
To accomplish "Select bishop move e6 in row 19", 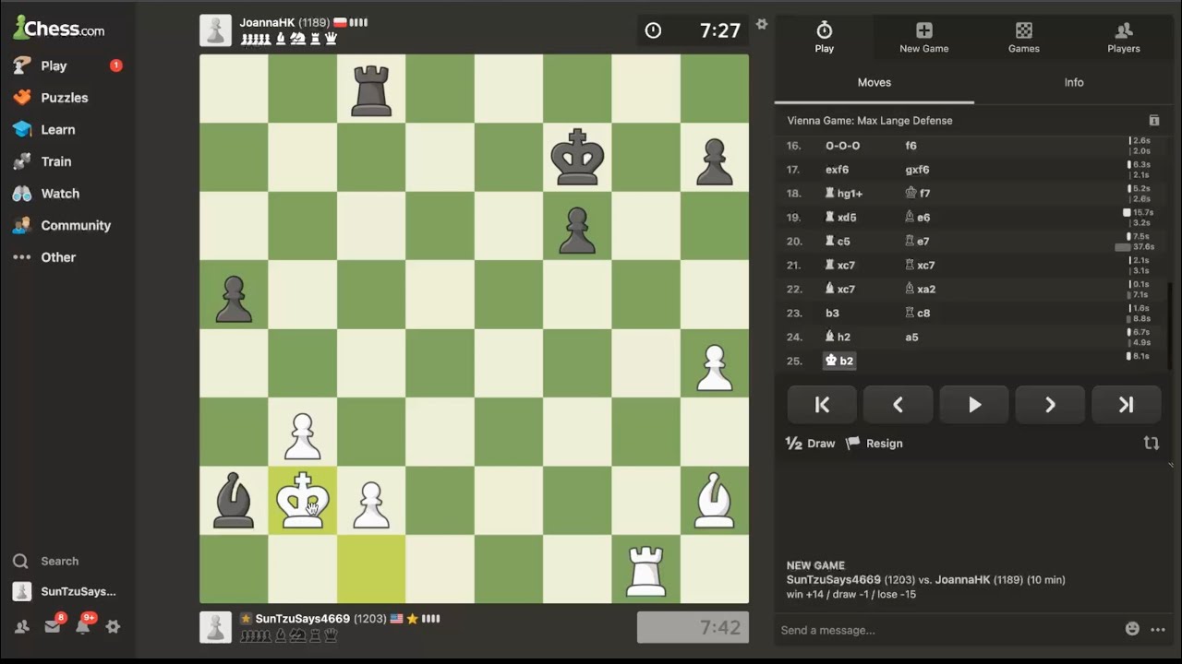I will [917, 218].
